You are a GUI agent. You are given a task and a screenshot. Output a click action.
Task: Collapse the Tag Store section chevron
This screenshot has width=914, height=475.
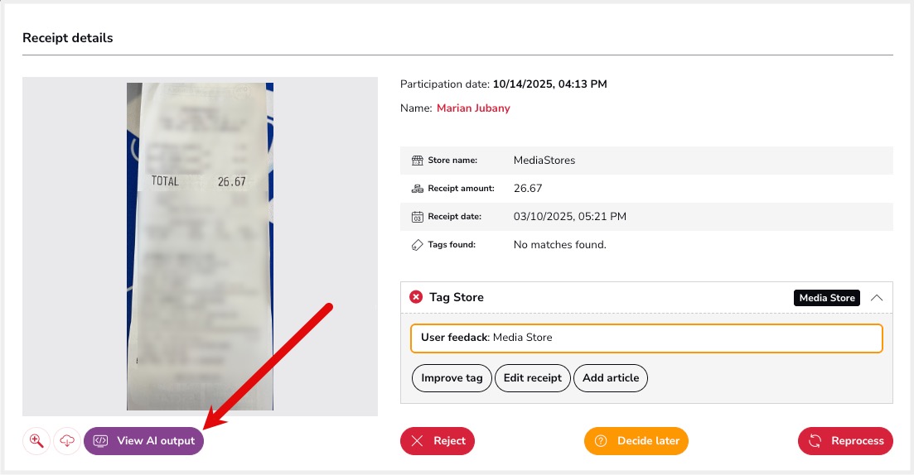click(x=877, y=298)
